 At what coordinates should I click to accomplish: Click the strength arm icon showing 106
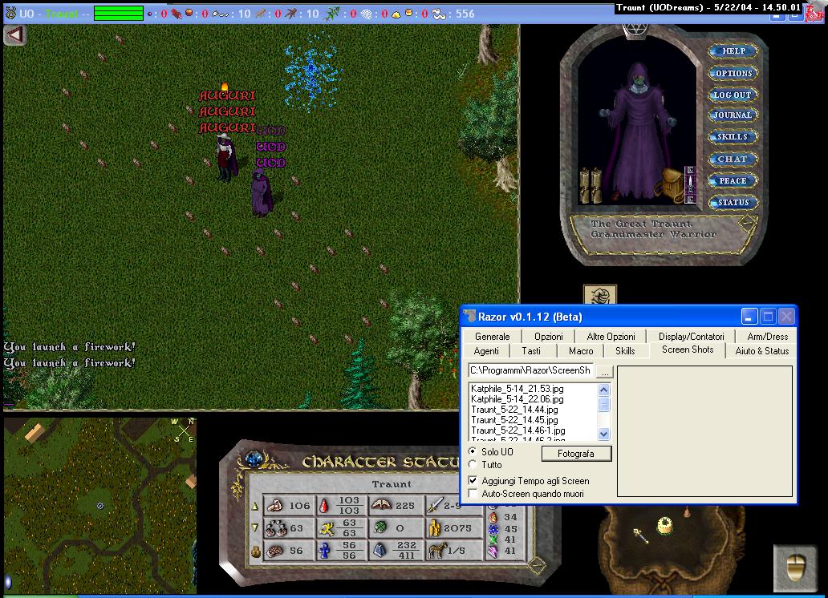click(275, 506)
